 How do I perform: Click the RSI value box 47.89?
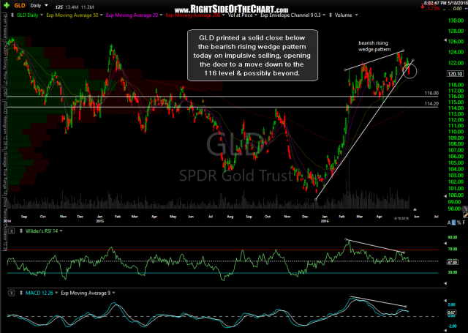point(453,263)
